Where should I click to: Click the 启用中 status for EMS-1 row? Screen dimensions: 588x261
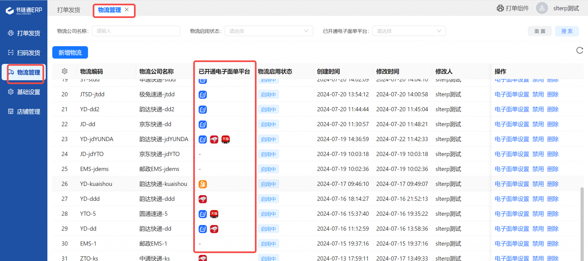268,244
